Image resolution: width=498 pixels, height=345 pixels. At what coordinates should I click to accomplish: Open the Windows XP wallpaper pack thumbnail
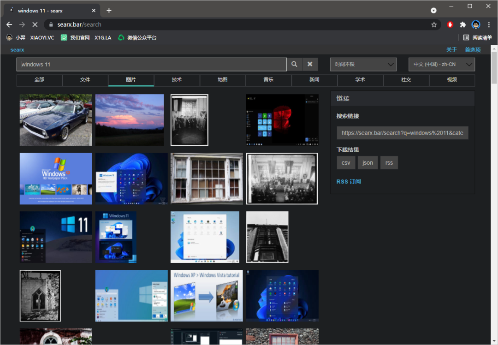[56, 178]
